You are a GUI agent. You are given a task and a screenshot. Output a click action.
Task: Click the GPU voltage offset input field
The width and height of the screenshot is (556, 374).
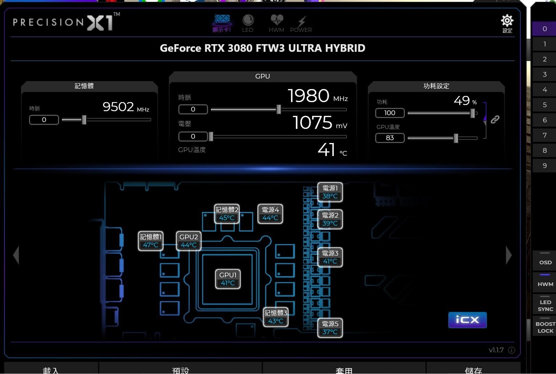(193, 136)
